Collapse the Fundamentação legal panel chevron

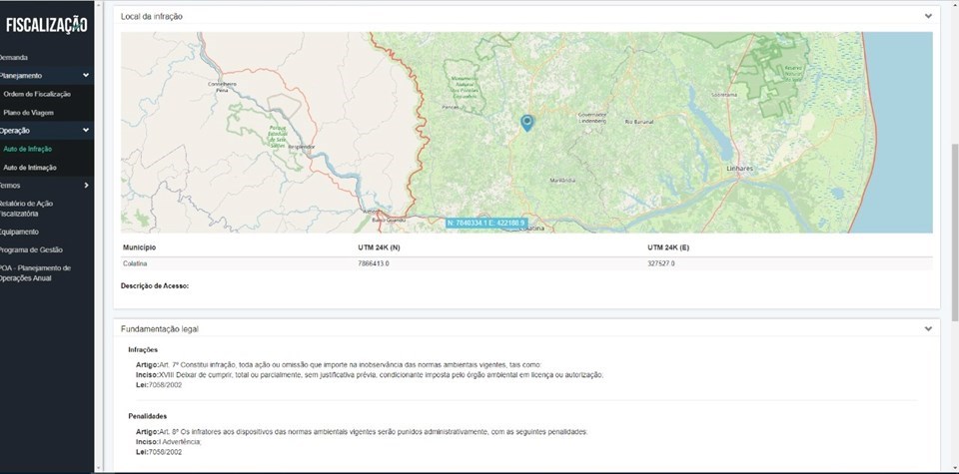point(928,328)
